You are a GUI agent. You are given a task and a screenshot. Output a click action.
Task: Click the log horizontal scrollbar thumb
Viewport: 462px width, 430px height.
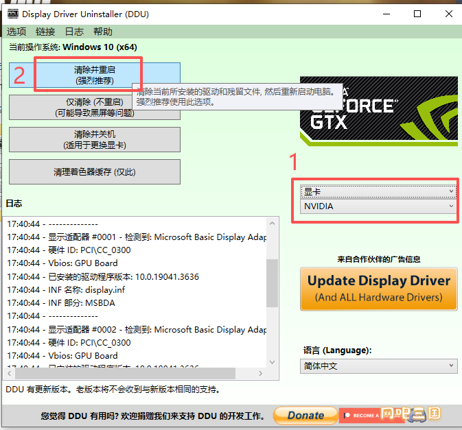click(x=125, y=374)
